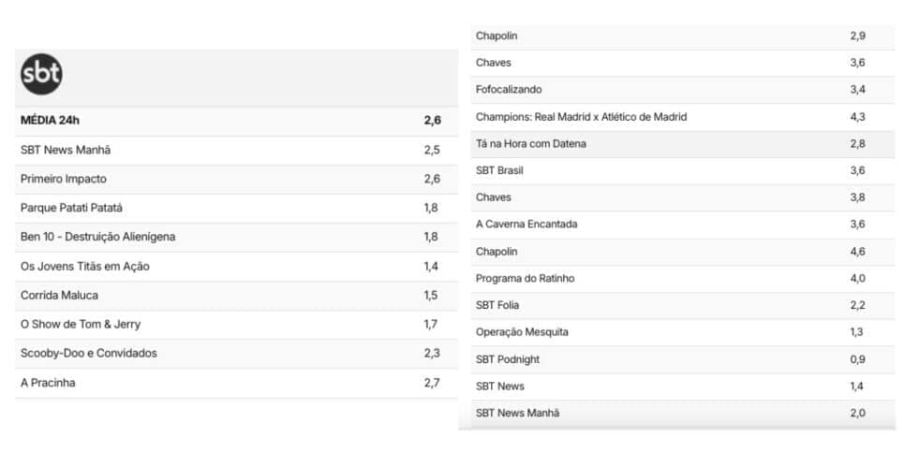Open Ben 10 - Destruição Alienígena row
This screenshot has width=905, height=452.
point(237,237)
